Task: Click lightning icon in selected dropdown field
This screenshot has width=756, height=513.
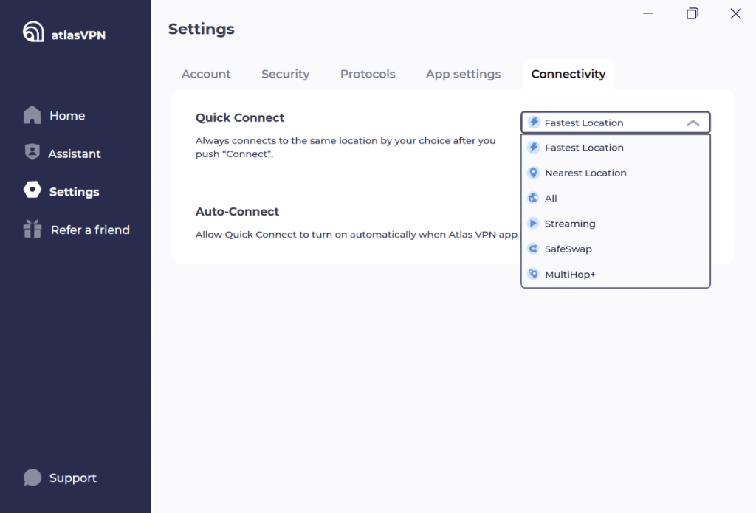Action: click(534, 122)
